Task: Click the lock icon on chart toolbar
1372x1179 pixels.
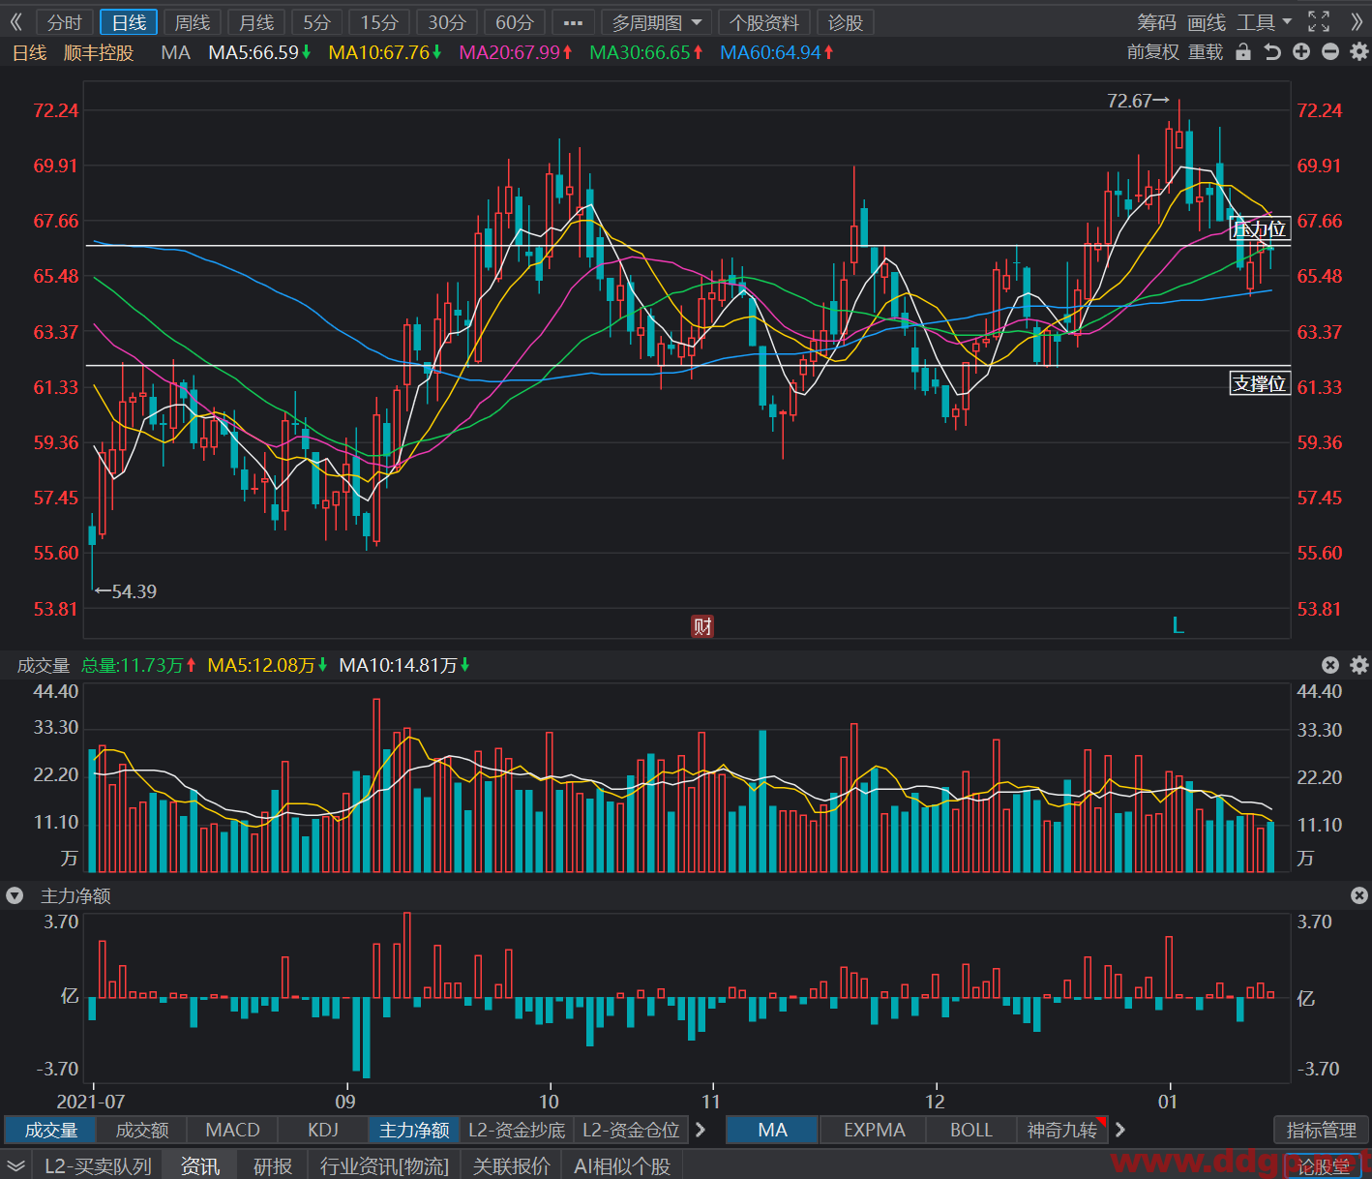Action: click(1243, 52)
